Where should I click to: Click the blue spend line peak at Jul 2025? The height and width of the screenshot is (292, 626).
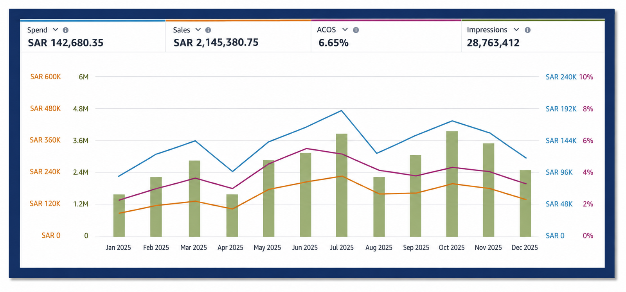click(342, 111)
